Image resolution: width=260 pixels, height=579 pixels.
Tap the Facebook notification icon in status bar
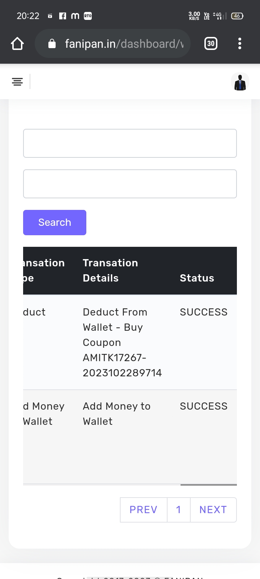(62, 16)
